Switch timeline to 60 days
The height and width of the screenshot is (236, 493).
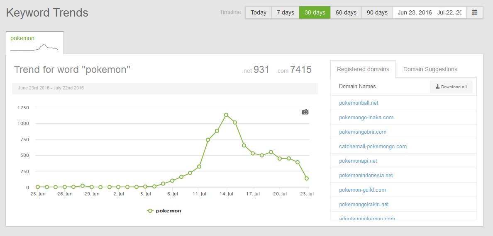pyautogui.click(x=346, y=12)
